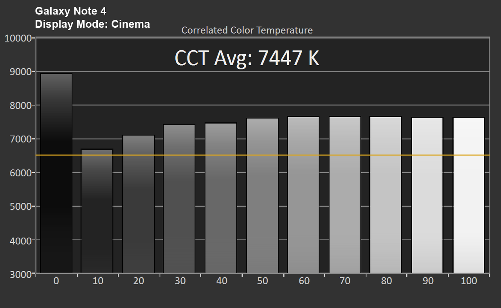Image resolution: width=501 pixels, height=308 pixels.
Task: Select the 6000 y-axis label
Action: (20, 173)
